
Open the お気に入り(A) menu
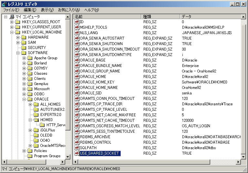[69, 10]
